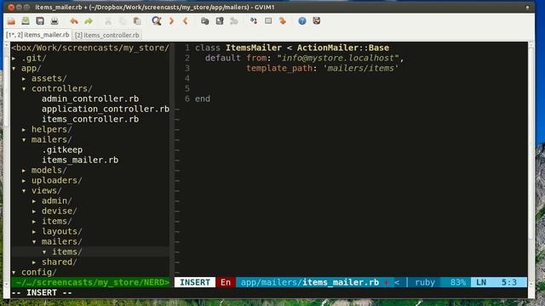The height and width of the screenshot is (306, 545).
Task: Click the Paste clipboard icon
Action: (x=137, y=21)
